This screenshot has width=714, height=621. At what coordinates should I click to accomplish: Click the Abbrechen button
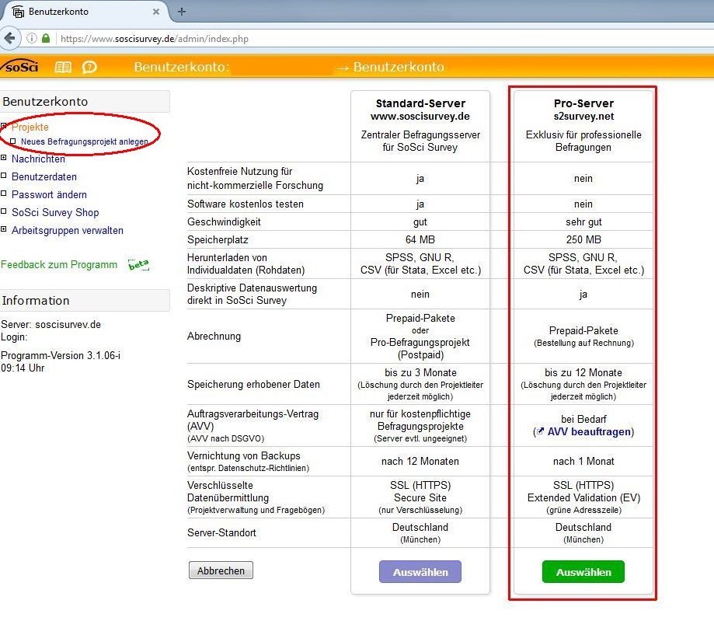pos(221,570)
